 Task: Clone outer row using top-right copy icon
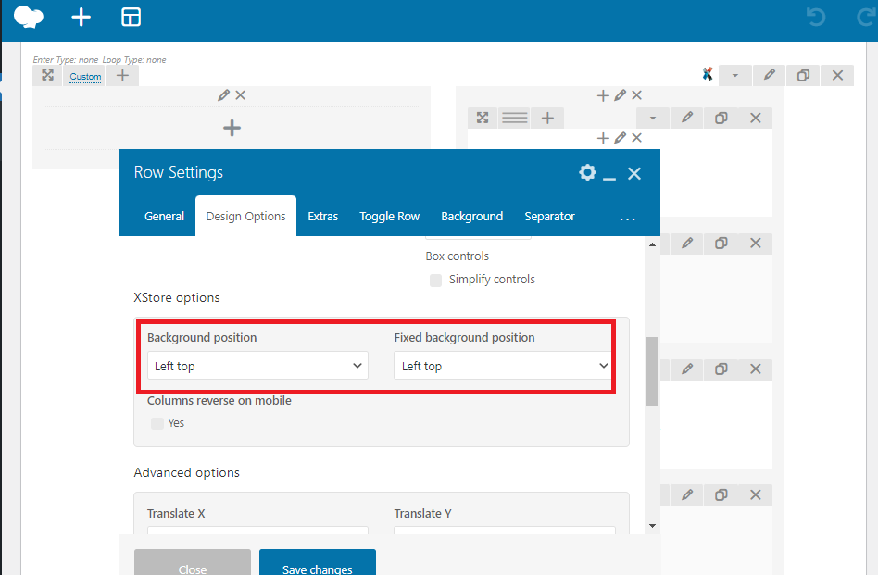804,75
